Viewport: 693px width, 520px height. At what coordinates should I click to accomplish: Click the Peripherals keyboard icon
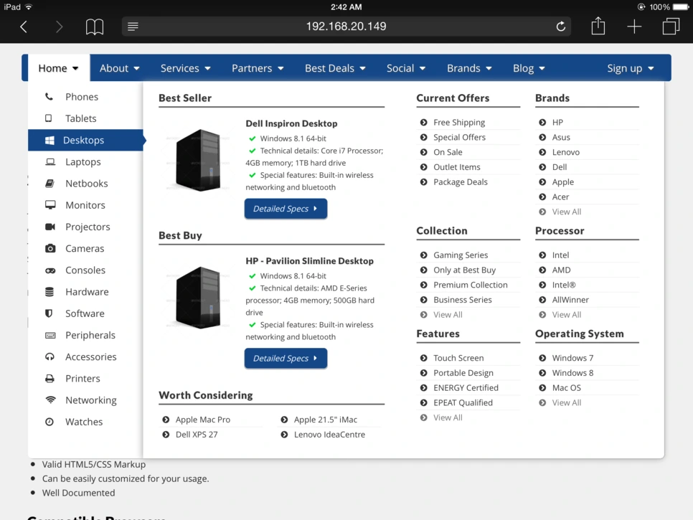click(x=50, y=336)
